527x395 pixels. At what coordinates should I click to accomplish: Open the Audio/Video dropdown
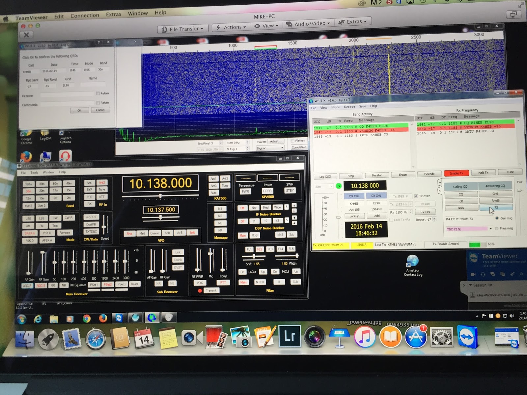pos(308,24)
